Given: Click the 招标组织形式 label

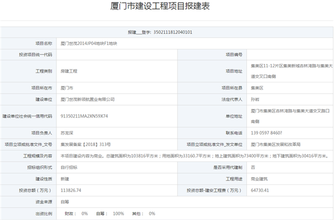Looking at the screenshot, I should point(40,167).
